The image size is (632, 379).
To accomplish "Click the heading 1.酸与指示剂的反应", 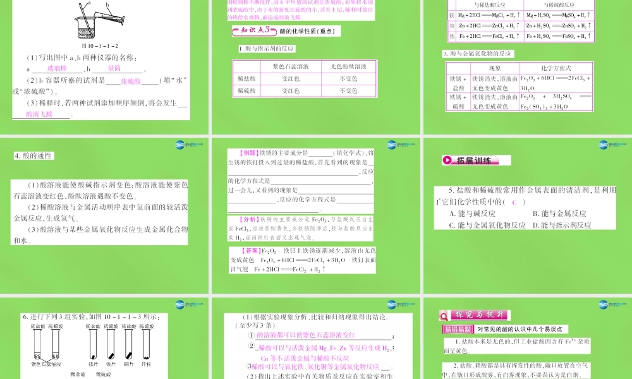I will point(267,48).
